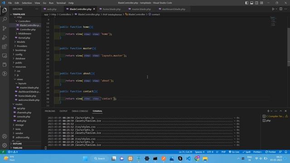Screen dimensions: 290x163
Task: Open Customize Layout icon in title bar
Action: [x=261, y=3]
